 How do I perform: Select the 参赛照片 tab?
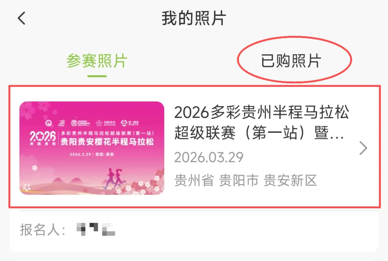point(97,60)
